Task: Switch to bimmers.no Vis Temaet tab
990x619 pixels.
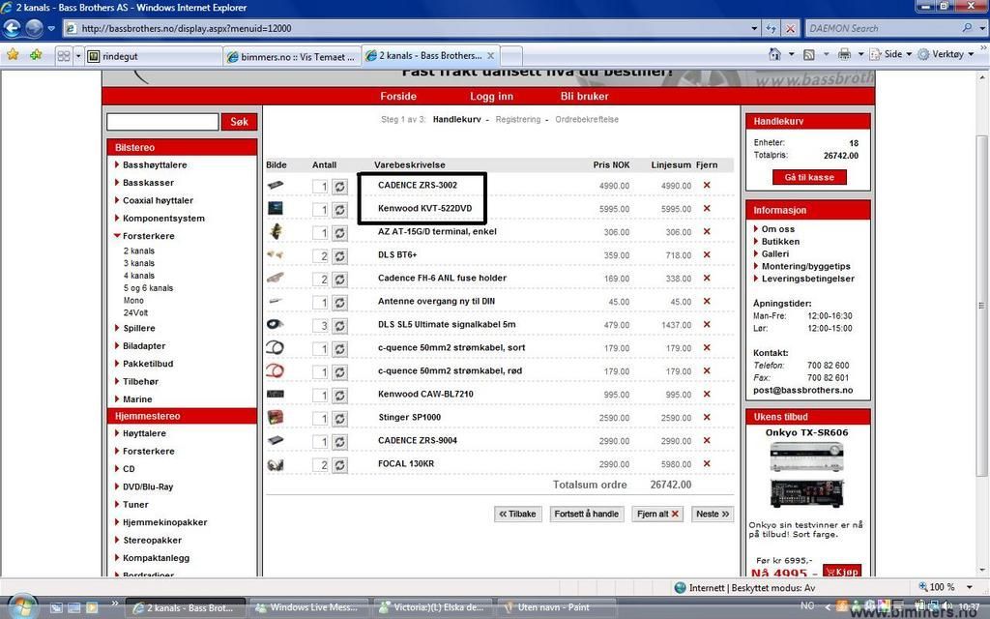Action: click(291, 56)
